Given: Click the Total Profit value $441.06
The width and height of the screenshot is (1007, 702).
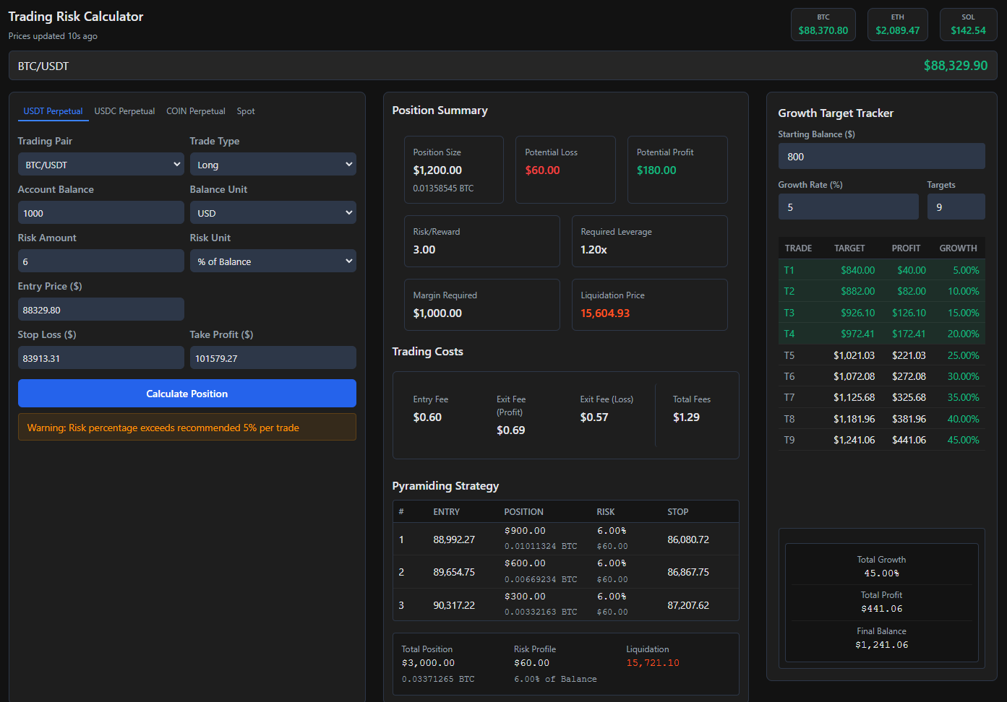Looking at the screenshot, I should [881, 609].
